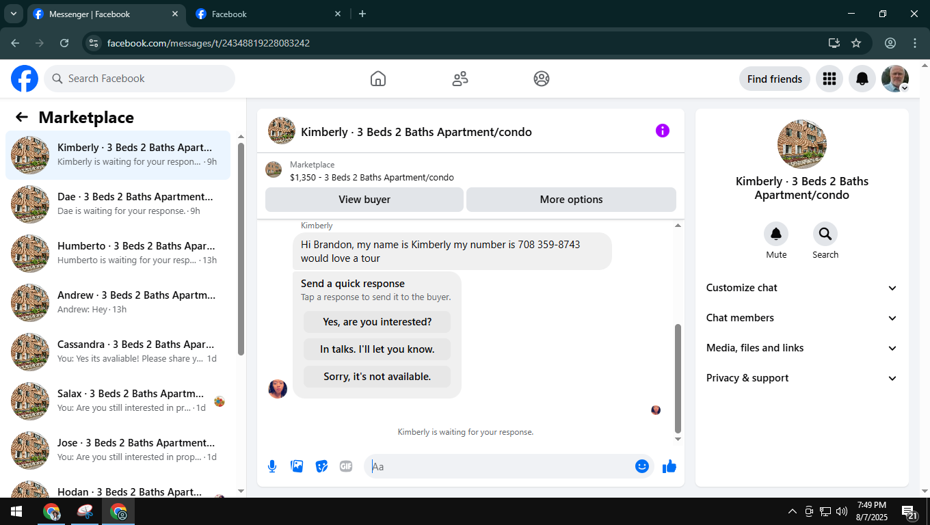Switch to the Messenger | Facebook tab
930x525 pixels.
107,14
